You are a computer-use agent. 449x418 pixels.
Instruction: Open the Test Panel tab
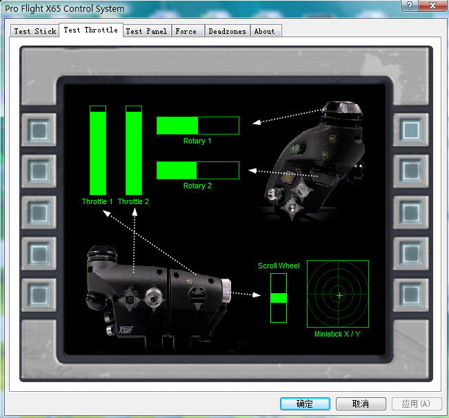click(147, 31)
